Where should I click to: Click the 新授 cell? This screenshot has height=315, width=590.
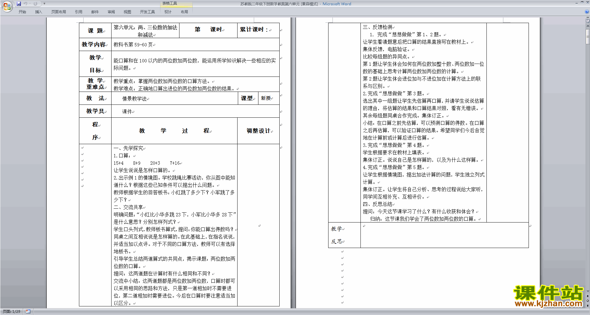click(269, 98)
